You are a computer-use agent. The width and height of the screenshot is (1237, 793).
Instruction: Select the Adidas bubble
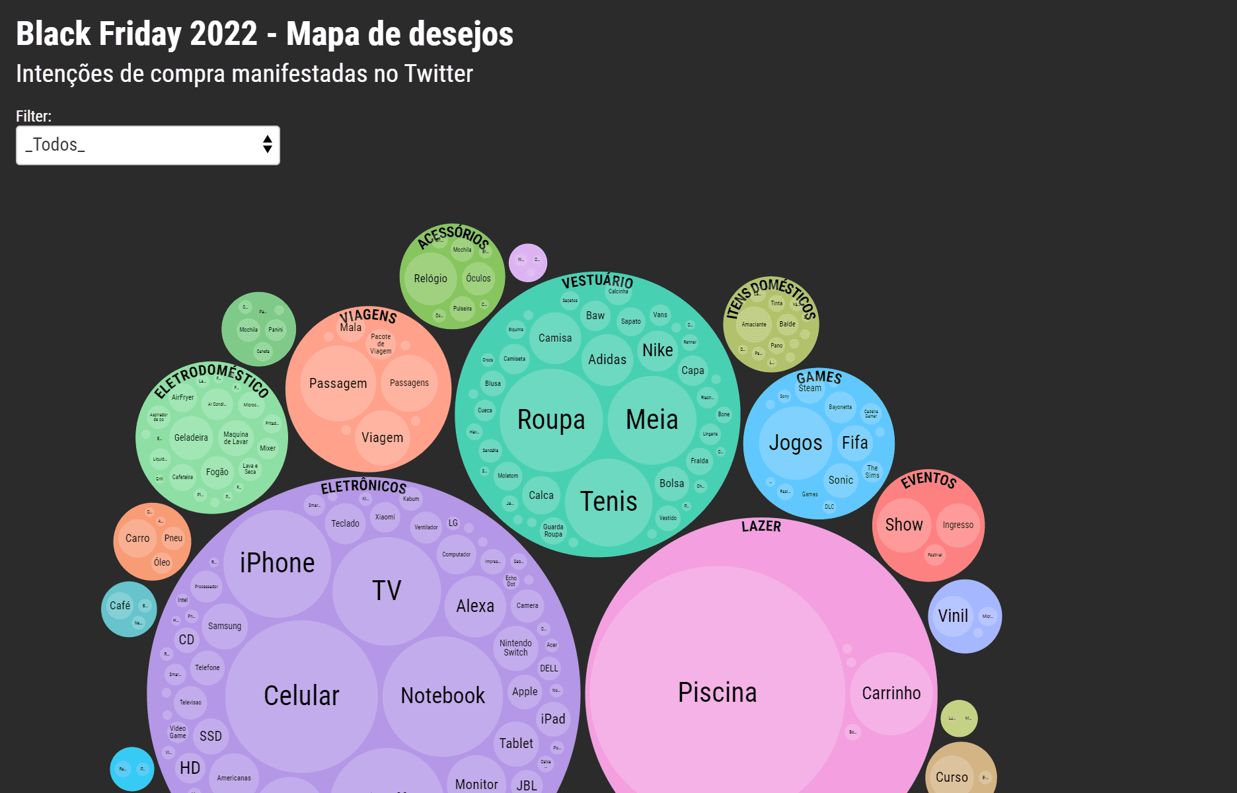point(607,359)
